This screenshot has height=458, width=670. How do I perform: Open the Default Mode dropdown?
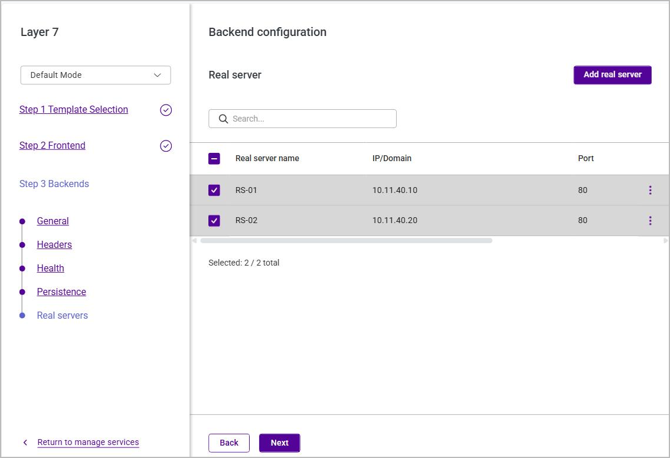click(x=96, y=75)
